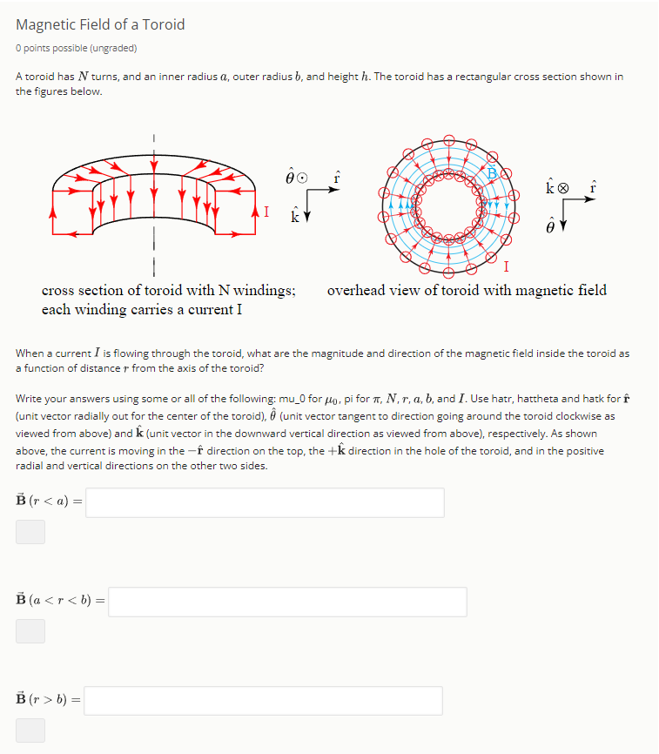Select the heading Magnetic Field of a Toroid
The image size is (659, 754).
coord(102,25)
